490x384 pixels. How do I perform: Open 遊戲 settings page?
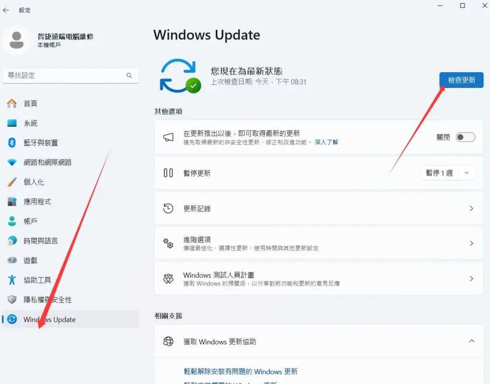pyautogui.click(x=70, y=260)
